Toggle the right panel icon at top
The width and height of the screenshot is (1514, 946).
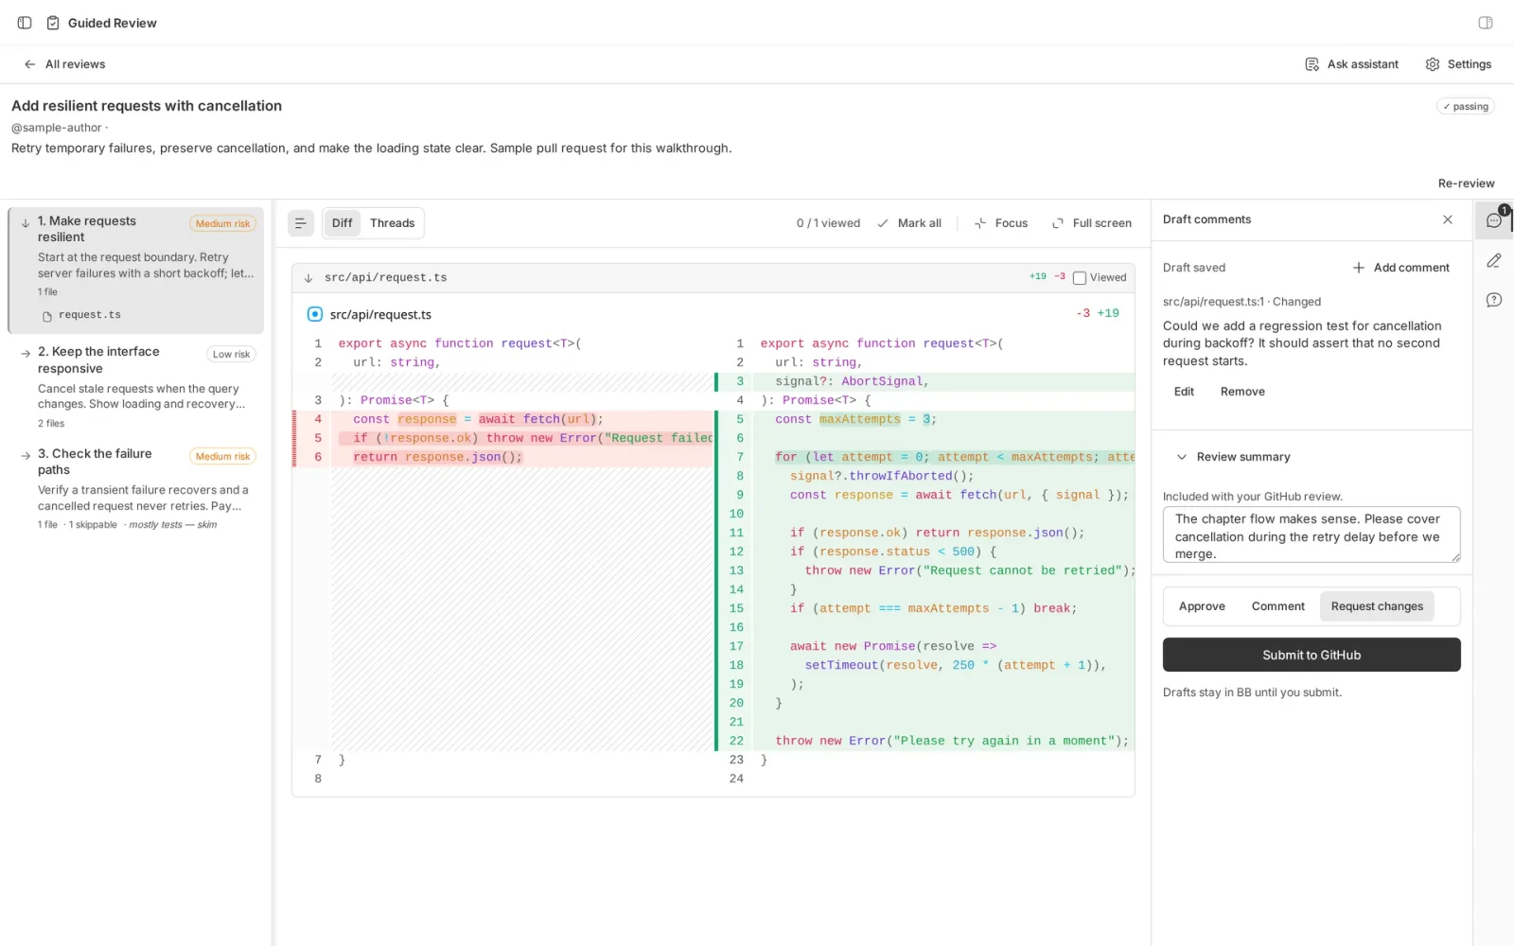[x=1486, y=23]
